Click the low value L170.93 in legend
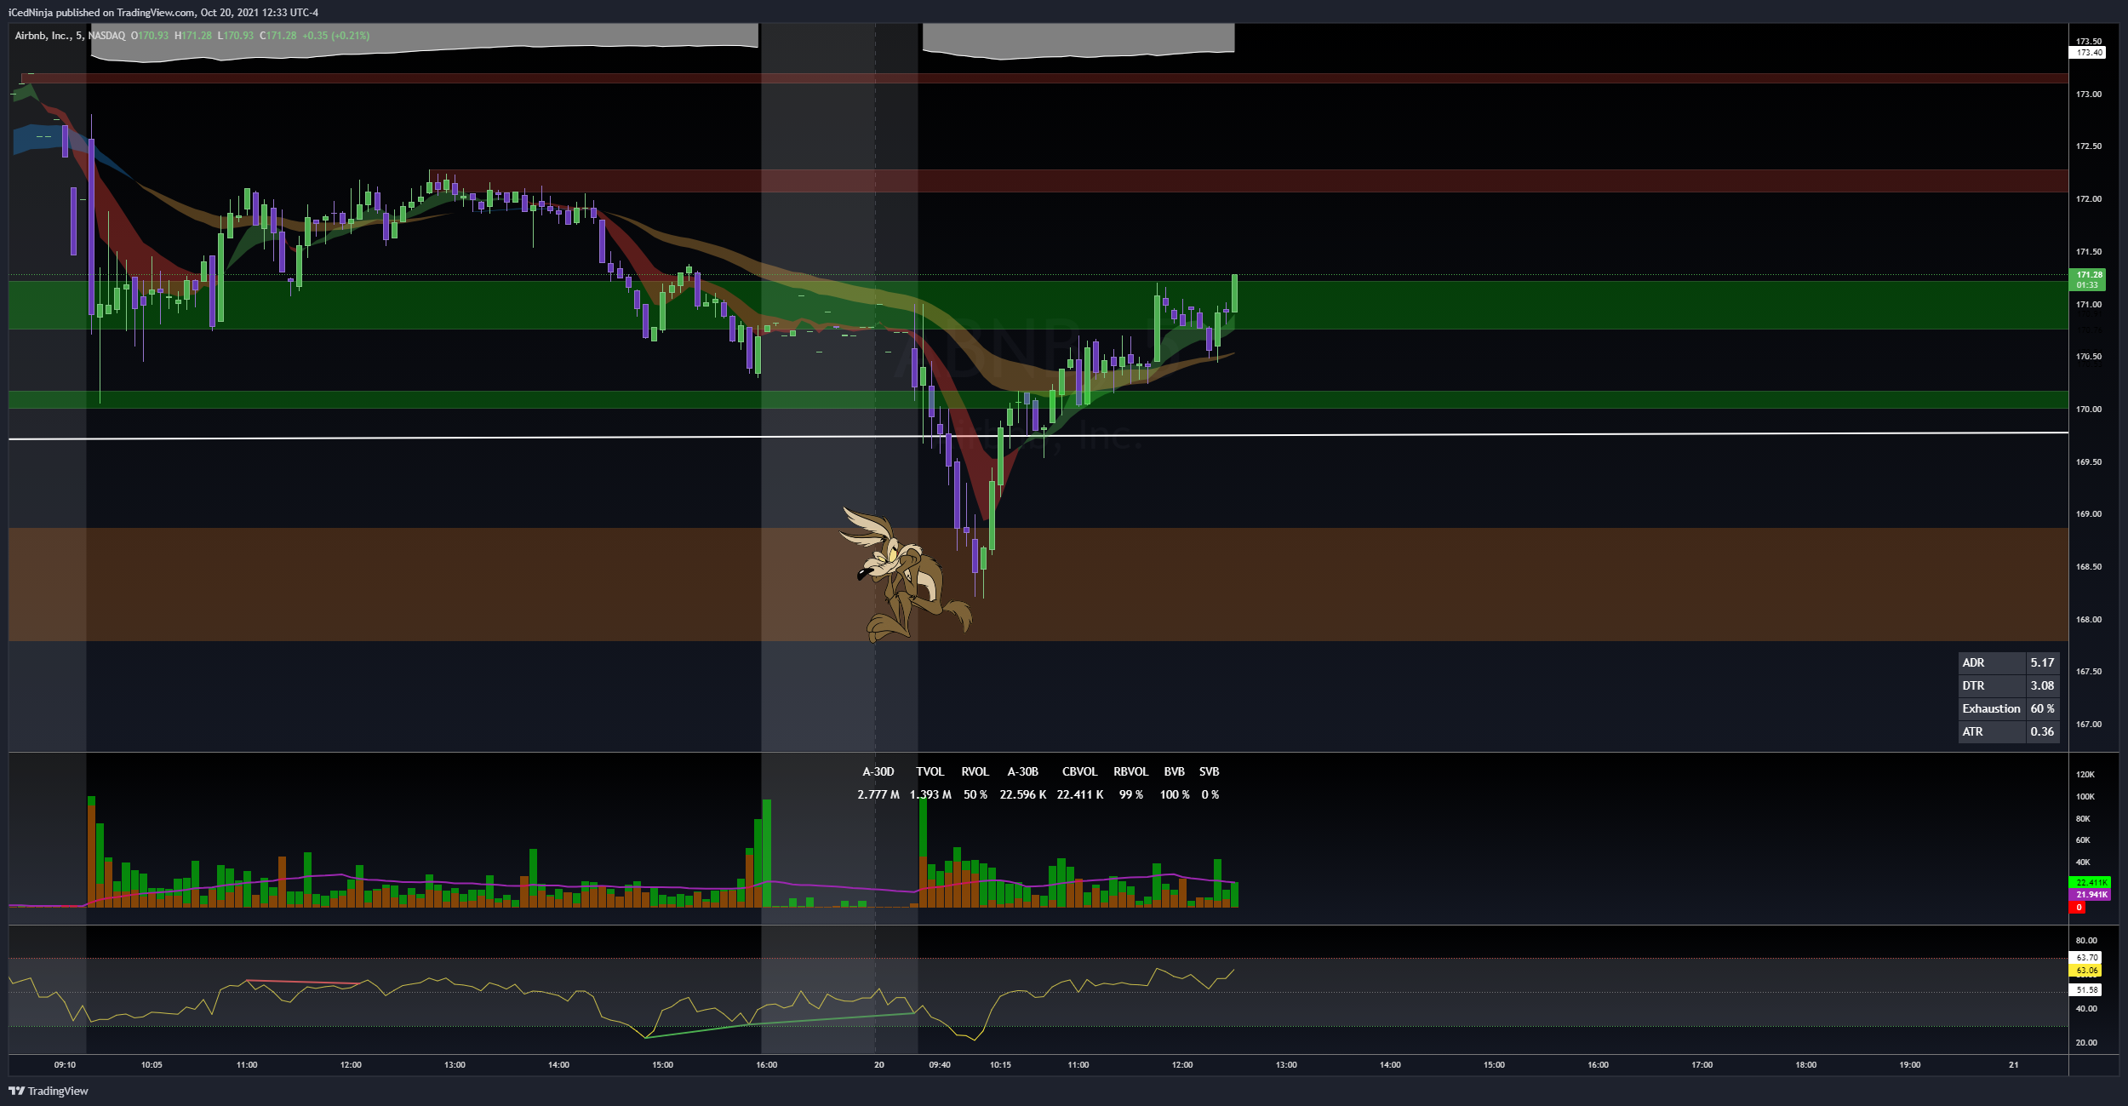This screenshot has width=2128, height=1106. click(236, 36)
